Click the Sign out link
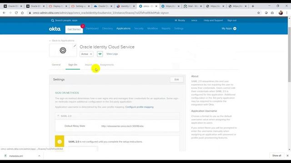Screen dimensions: 291x163 [x=232, y=20]
